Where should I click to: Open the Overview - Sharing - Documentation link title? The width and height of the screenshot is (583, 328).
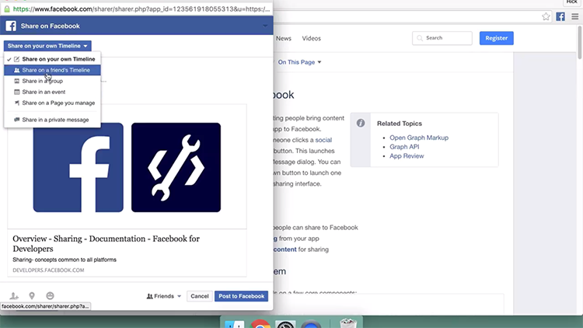click(x=106, y=243)
